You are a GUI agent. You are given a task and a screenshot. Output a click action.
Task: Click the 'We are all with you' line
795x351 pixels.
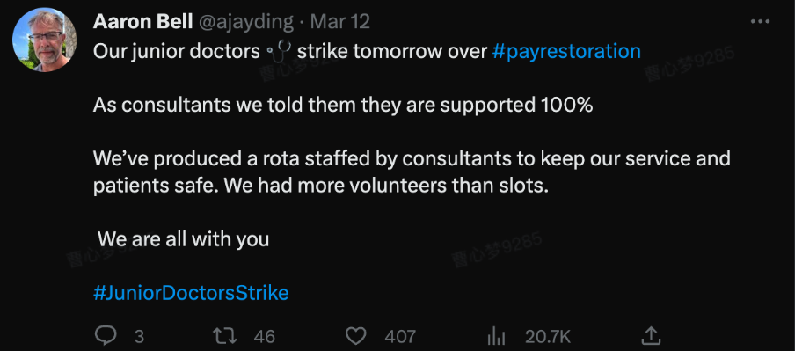click(183, 239)
